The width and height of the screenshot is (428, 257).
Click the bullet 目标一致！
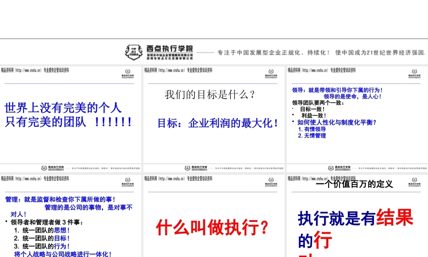(x=312, y=109)
